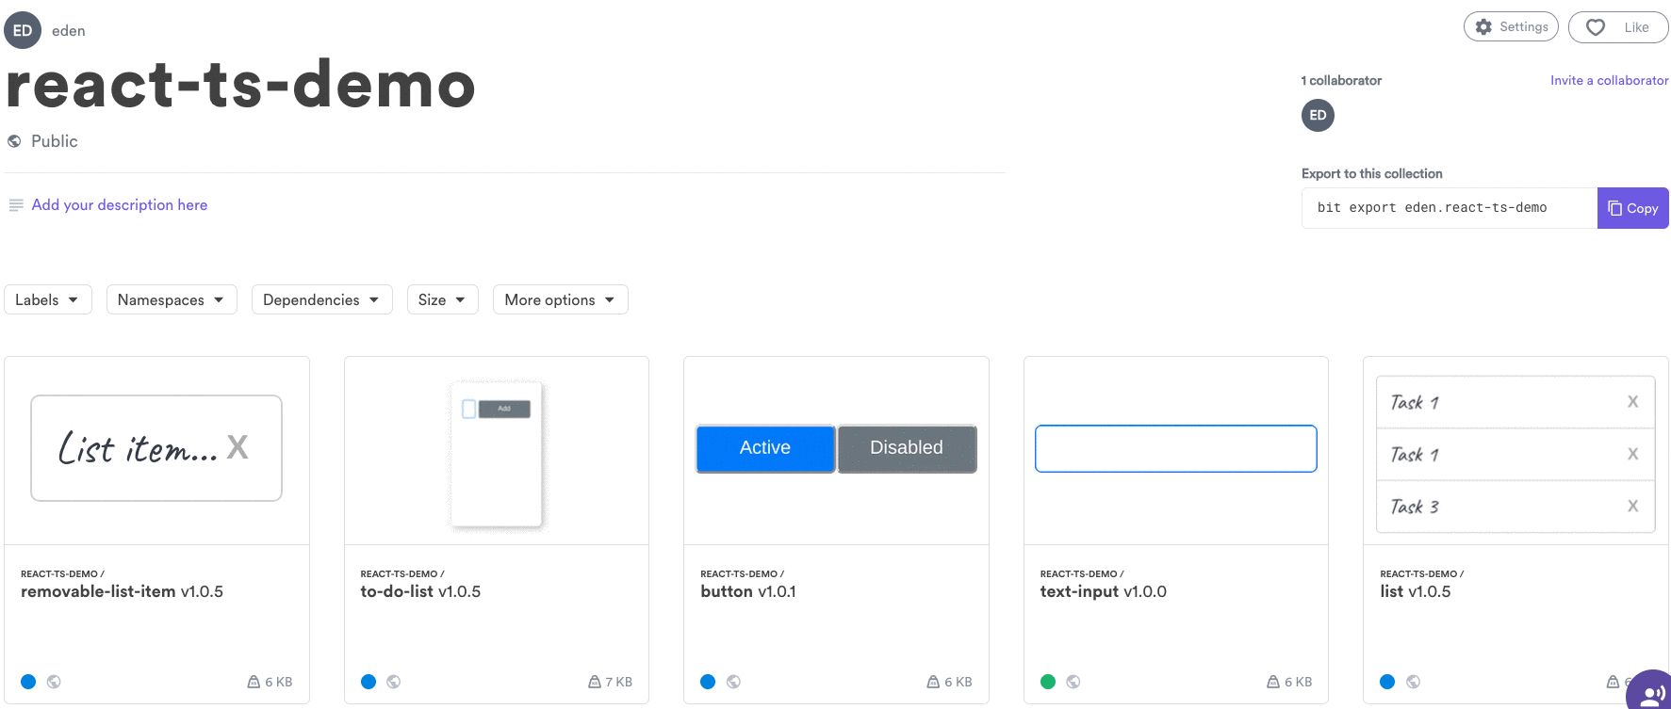Expand the More options dropdown
This screenshot has width=1671, height=709.
[x=561, y=299]
